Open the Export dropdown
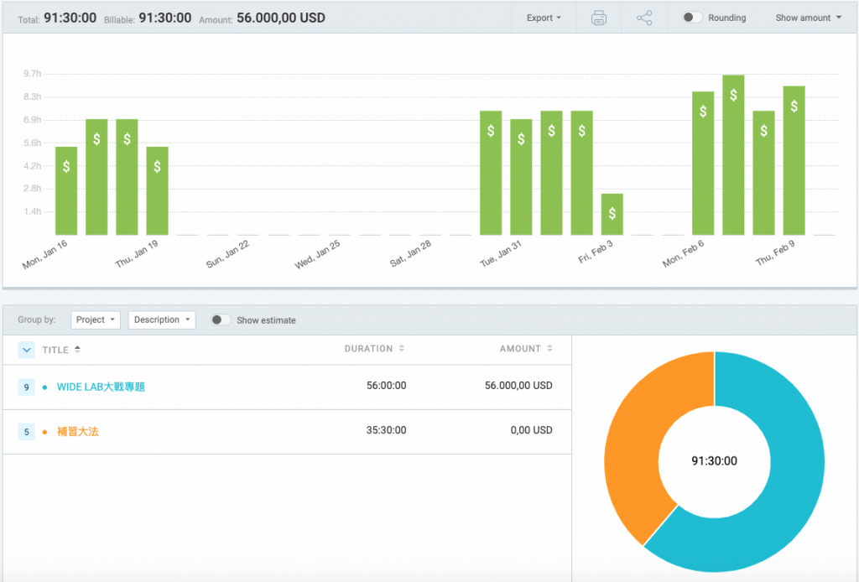859x582 pixels. point(544,18)
